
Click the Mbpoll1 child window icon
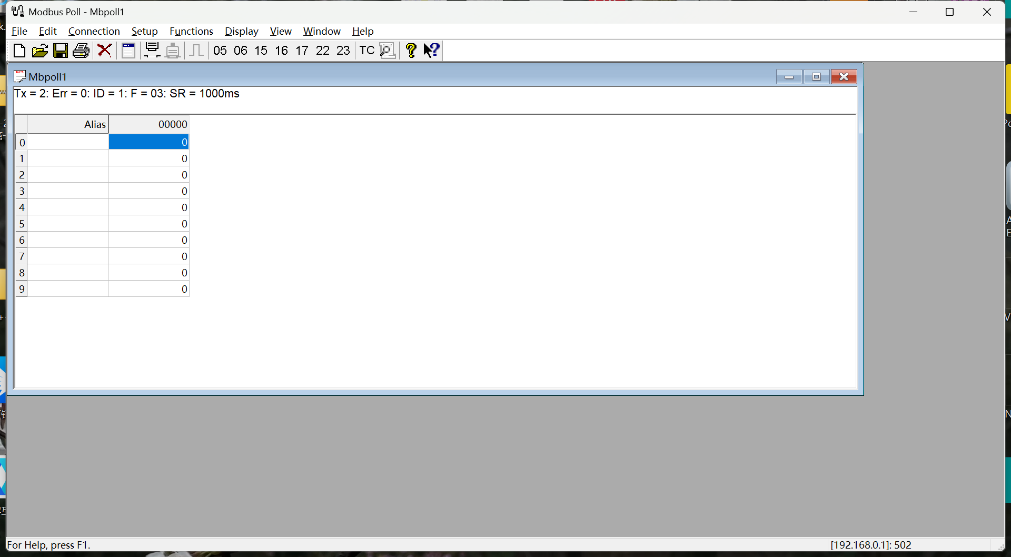tap(19, 76)
